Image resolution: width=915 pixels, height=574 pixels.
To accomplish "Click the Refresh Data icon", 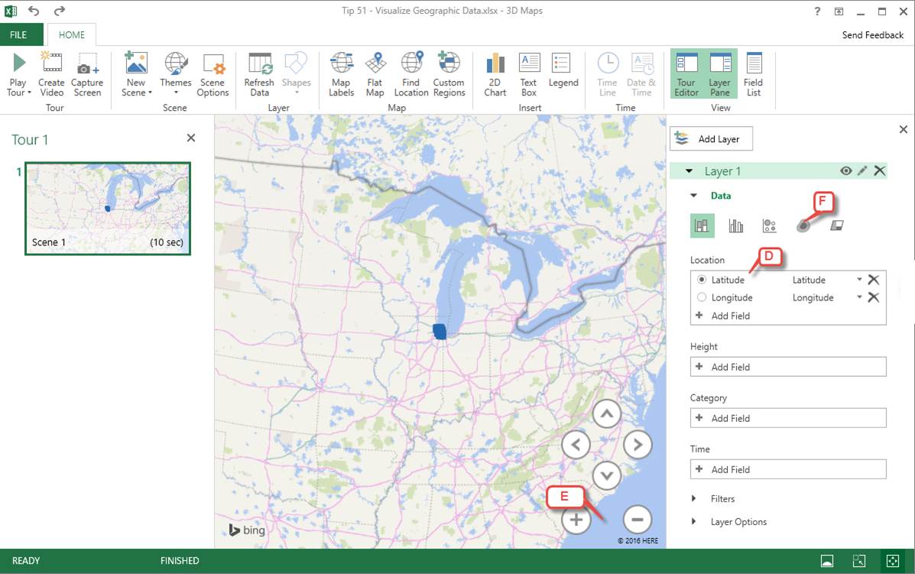I will (x=259, y=66).
